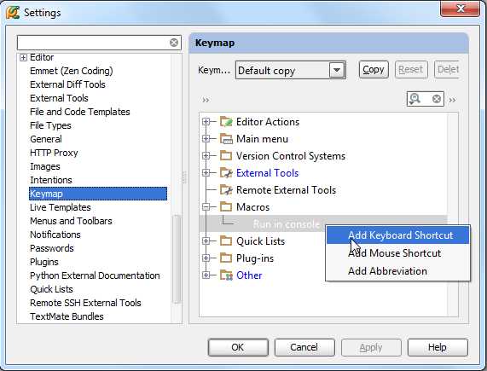The height and width of the screenshot is (371, 487).
Task: Open Help for settings
Action: pyautogui.click(x=438, y=347)
